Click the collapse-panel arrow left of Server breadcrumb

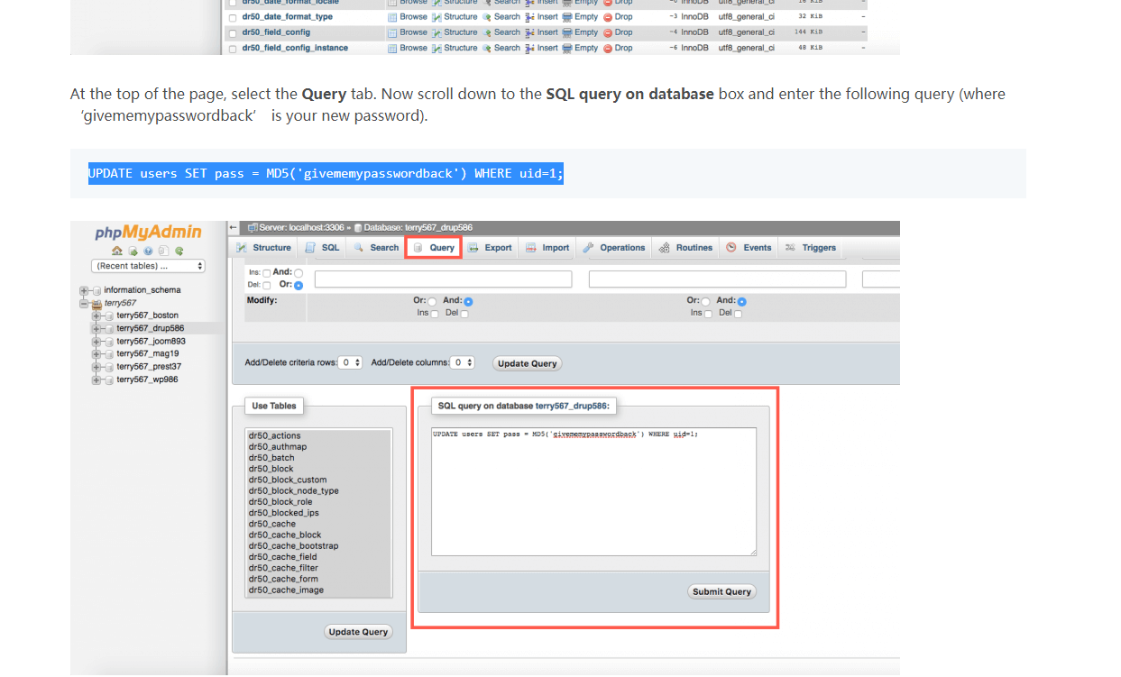234,227
